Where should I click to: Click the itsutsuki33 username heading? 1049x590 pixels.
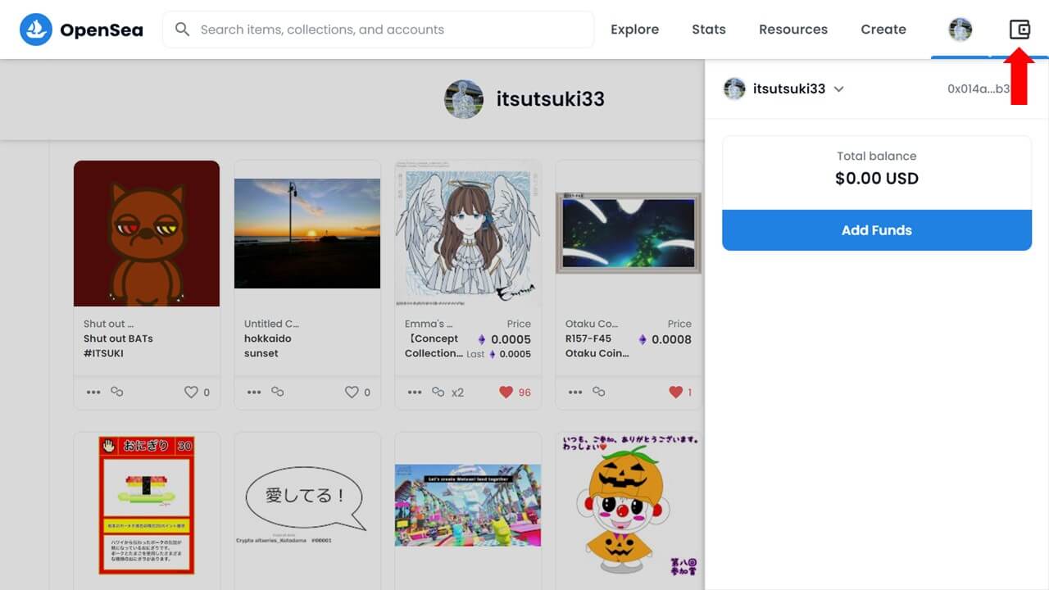click(x=551, y=99)
